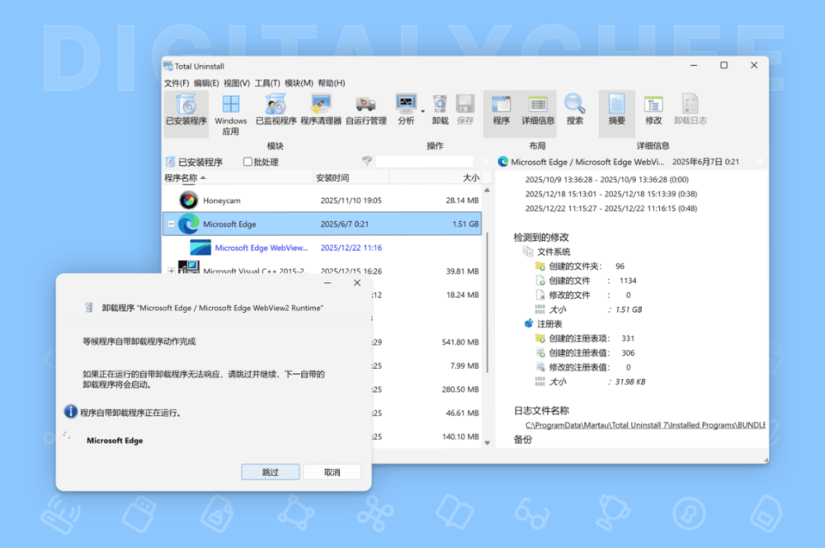This screenshot has height=548, width=825.
Task: Click the 创建的注册表项 value 331
Action: pos(628,338)
